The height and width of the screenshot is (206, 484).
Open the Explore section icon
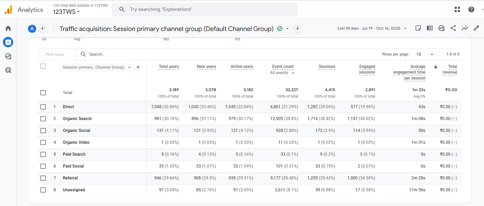pos(8,56)
